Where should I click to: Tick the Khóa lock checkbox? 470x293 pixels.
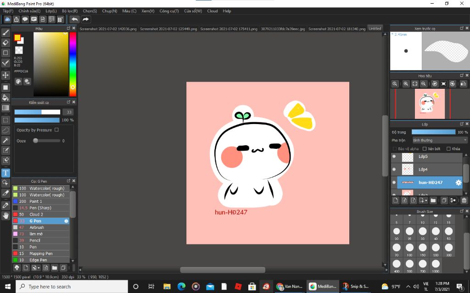click(448, 149)
